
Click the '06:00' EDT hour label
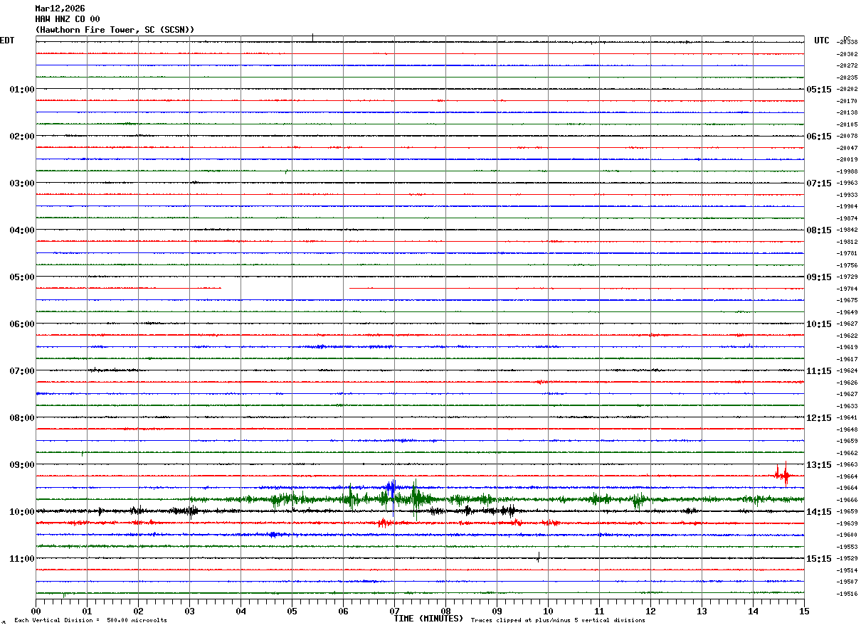(22, 324)
